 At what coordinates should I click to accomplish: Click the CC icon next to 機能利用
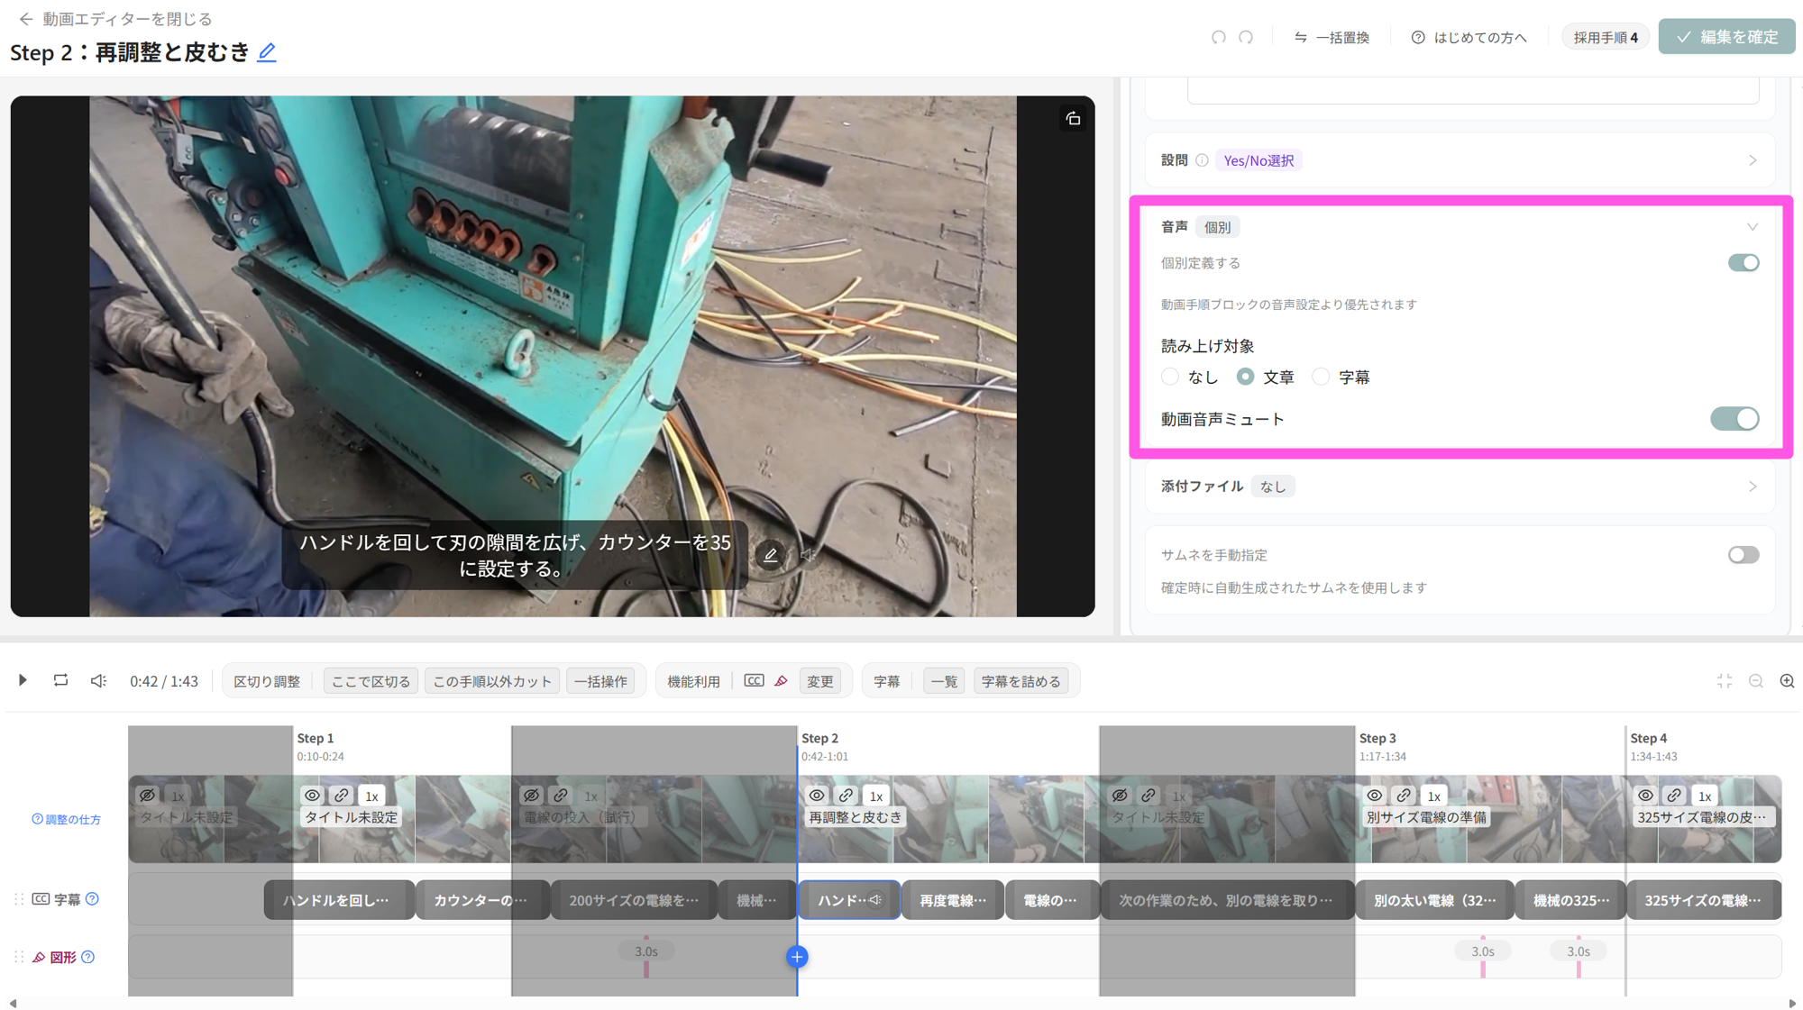tap(754, 681)
